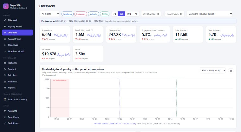
Task: Click the Objectives target icon
Action: coord(5,45)
